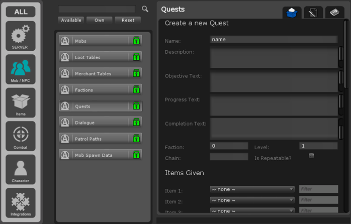Click the green lock on Dialogue
351x224 pixels.
pos(136,123)
